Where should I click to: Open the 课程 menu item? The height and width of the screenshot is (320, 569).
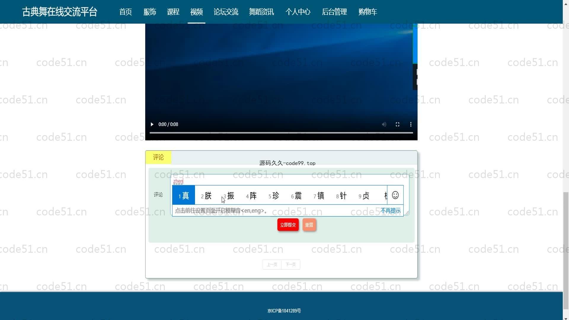coord(173,12)
